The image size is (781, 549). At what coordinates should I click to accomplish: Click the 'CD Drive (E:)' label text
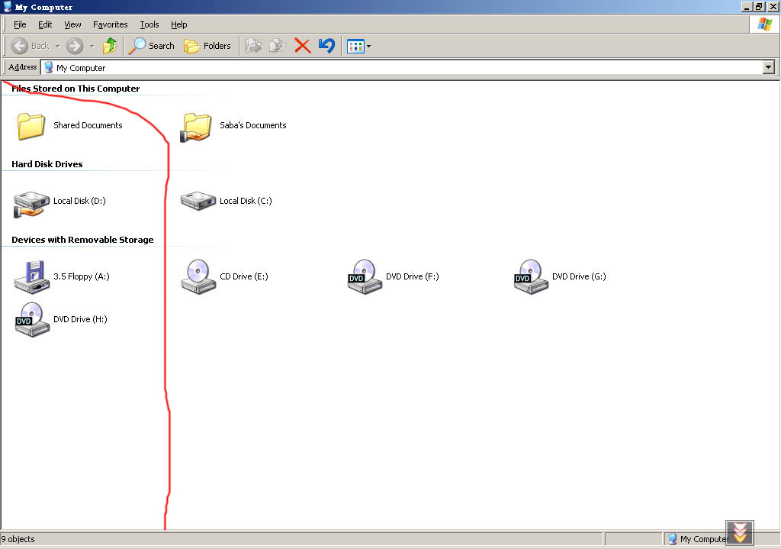(x=243, y=276)
